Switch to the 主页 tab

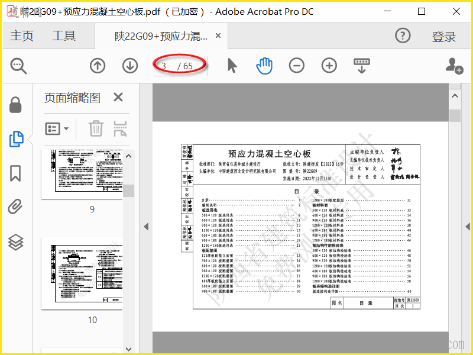point(22,35)
